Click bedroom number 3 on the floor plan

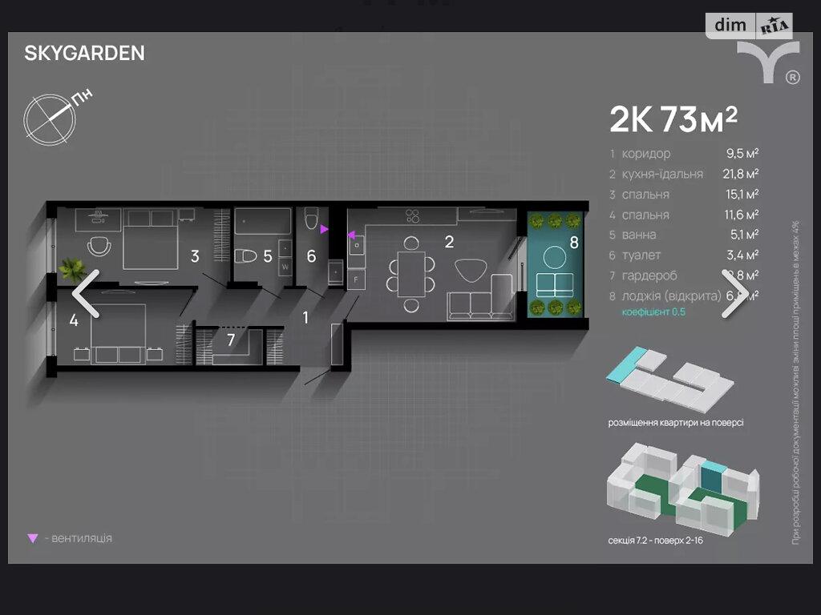194,256
